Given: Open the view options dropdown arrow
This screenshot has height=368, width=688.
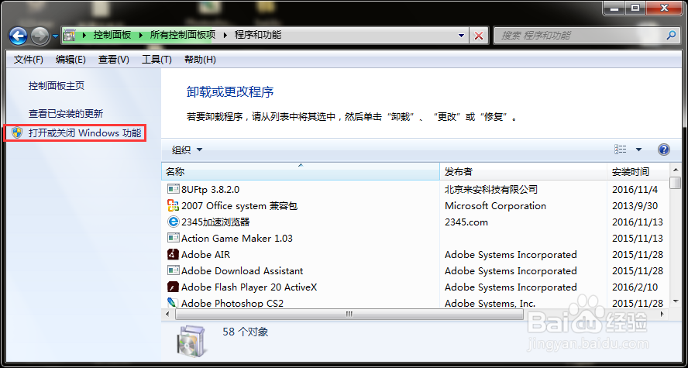Looking at the screenshot, I should [638, 150].
